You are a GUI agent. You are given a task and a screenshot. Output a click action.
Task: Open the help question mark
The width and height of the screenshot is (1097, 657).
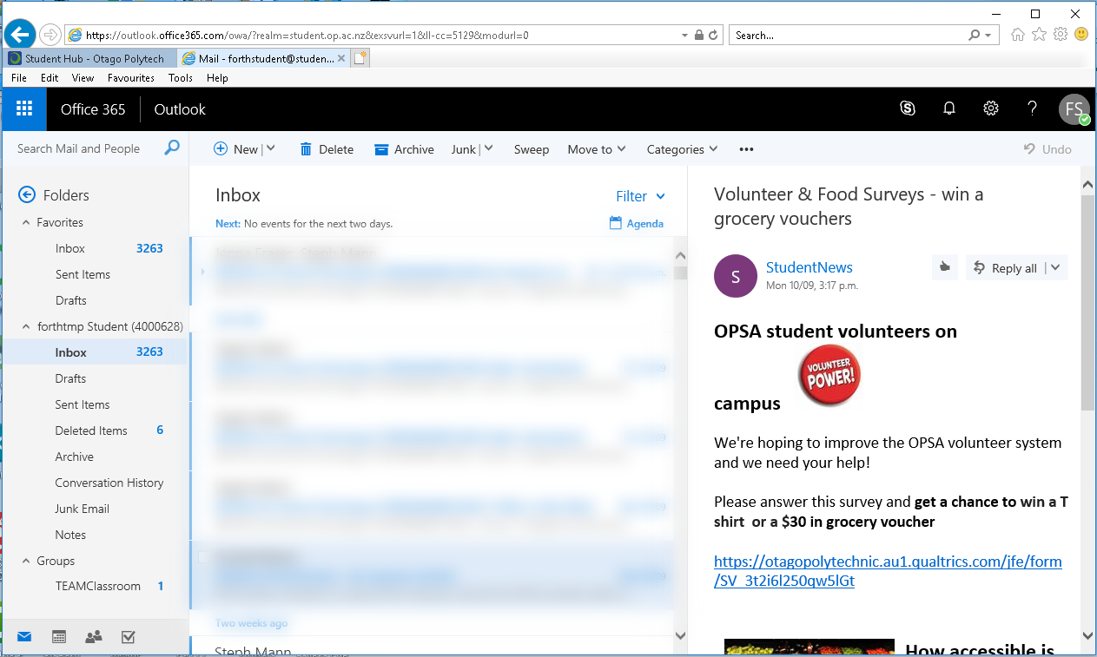1032,108
